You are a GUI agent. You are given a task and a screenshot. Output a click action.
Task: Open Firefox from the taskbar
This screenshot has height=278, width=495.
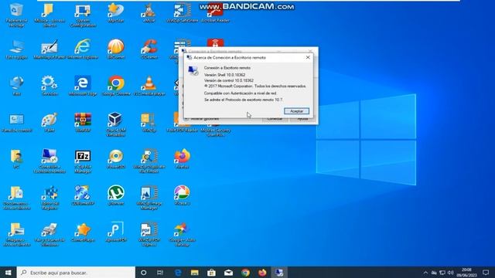[262, 273]
